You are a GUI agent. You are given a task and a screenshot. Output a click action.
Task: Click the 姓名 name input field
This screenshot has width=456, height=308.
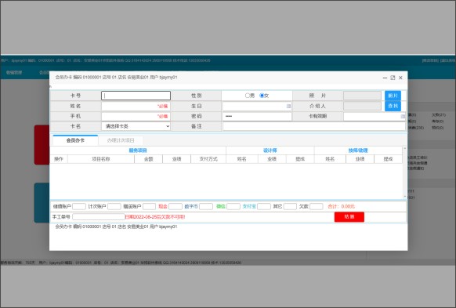click(136, 106)
